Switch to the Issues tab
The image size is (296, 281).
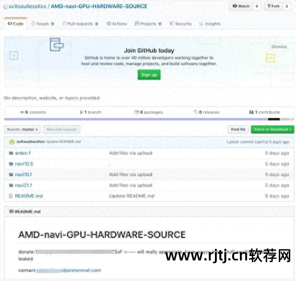tap(43, 24)
